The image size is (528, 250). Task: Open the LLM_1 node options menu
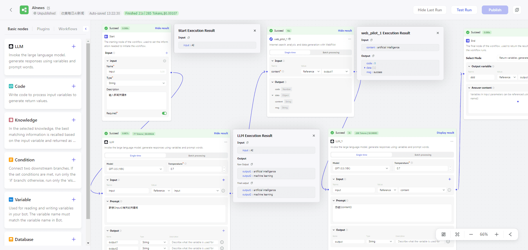(452, 141)
